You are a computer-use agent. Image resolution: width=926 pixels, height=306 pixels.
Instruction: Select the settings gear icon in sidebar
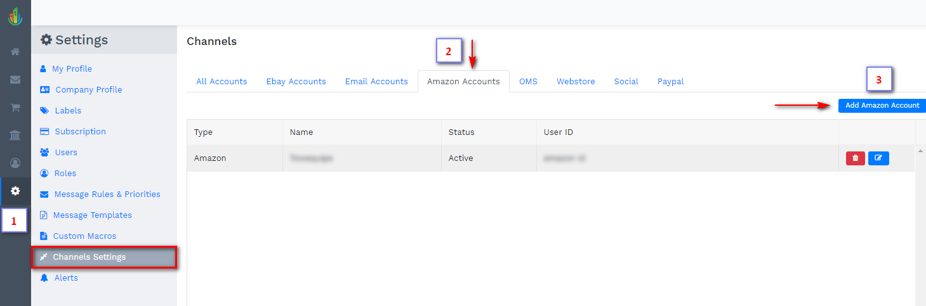(x=15, y=191)
